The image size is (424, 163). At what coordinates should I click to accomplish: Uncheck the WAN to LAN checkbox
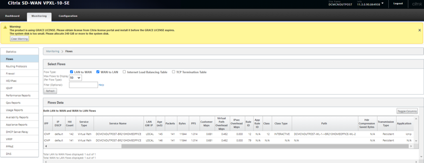click(x=98, y=72)
